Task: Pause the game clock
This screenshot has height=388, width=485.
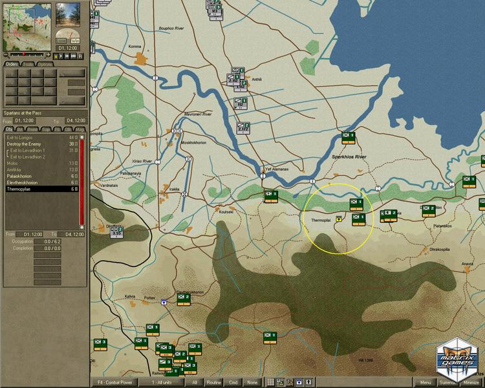Action: (56, 56)
